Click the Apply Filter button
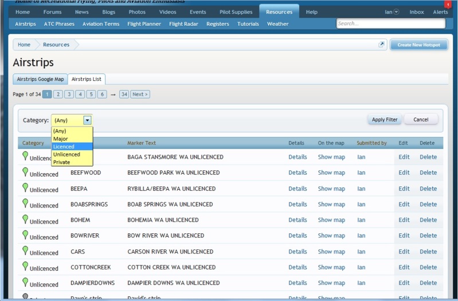The width and height of the screenshot is (458, 301). pyautogui.click(x=385, y=119)
